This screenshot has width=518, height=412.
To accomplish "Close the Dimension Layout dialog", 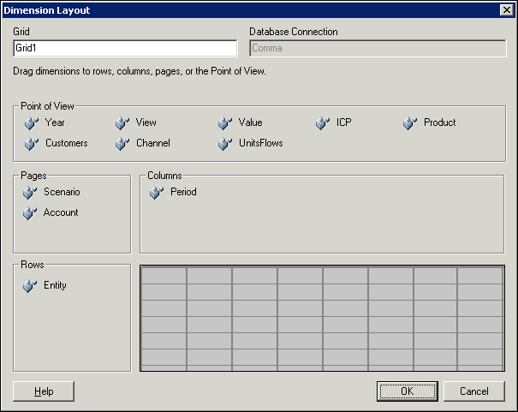I will 506,9.
